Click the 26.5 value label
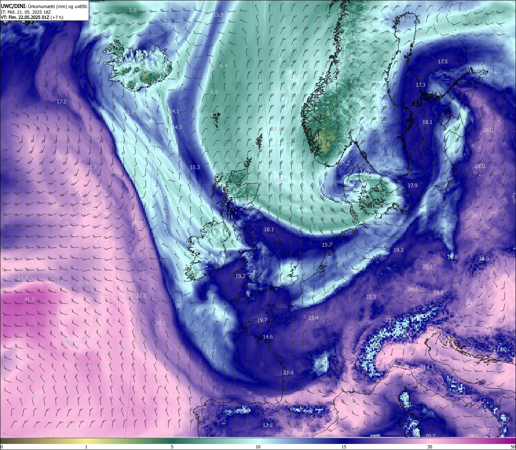The height and width of the screenshot is (450, 516). click(x=477, y=216)
